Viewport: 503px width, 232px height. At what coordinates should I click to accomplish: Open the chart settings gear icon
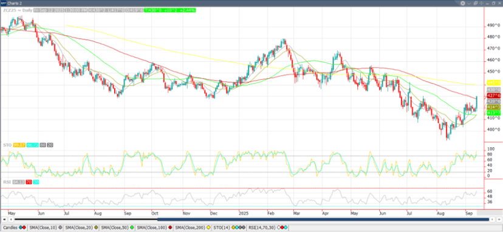[463, 3]
